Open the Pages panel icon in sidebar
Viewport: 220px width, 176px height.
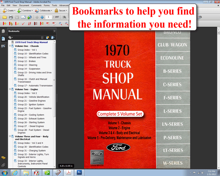[3, 31]
